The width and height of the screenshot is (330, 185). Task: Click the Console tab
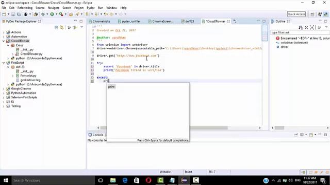(x=97, y=135)
